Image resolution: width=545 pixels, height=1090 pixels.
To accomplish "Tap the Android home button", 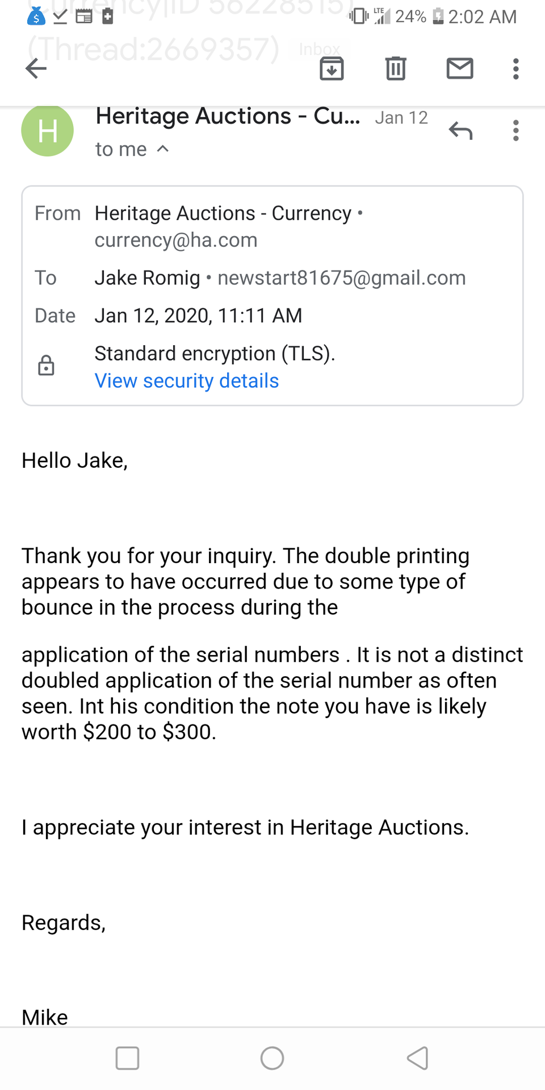I will tap(272, 1058).
